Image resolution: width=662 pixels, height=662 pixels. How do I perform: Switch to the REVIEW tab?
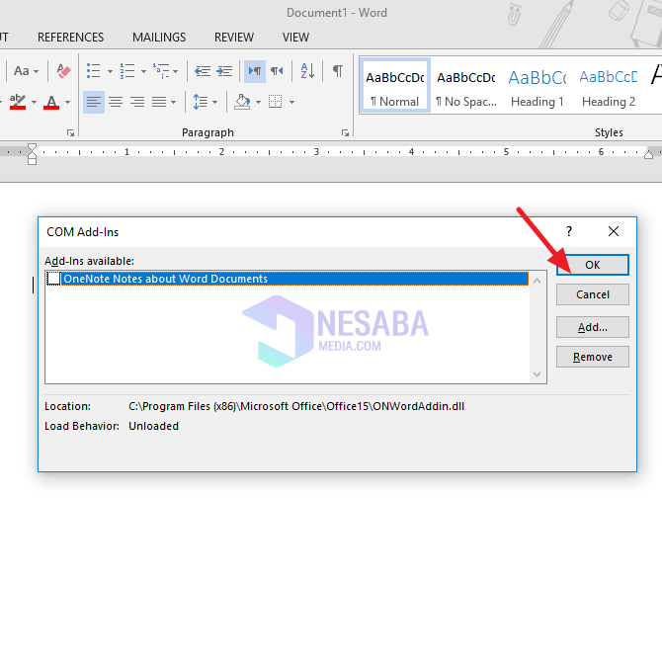[234, 38]
